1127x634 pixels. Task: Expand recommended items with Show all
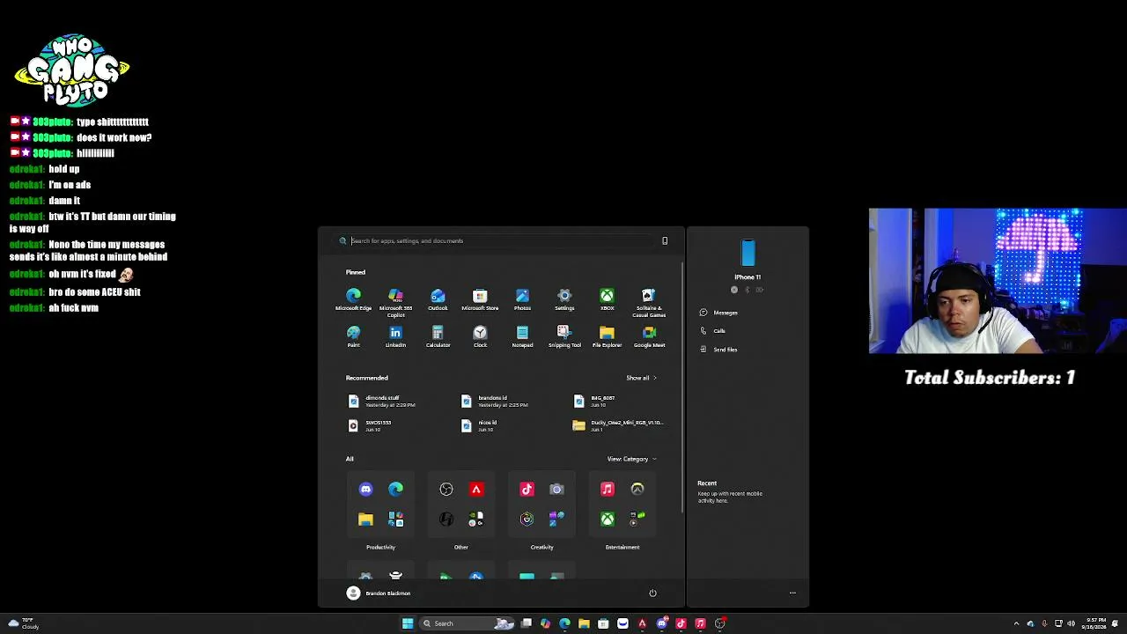[641, 378]
